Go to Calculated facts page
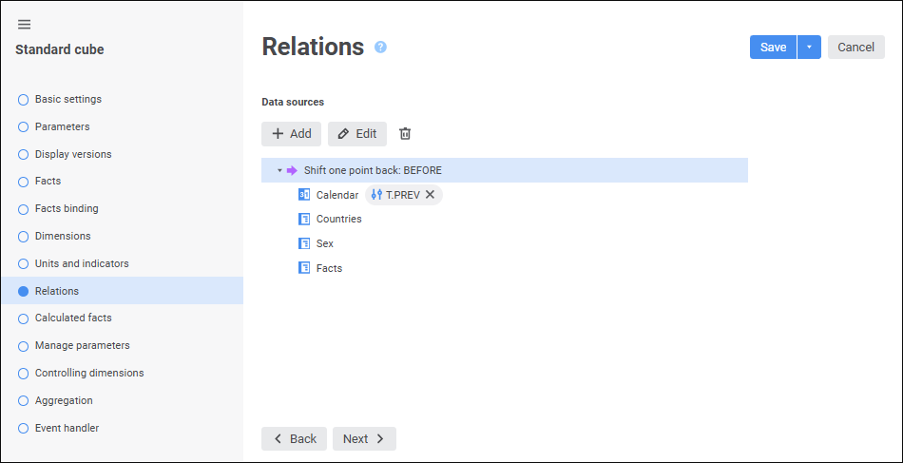This screenshot has width=903, height=463. pyautogui.click(x=73, y=318)
